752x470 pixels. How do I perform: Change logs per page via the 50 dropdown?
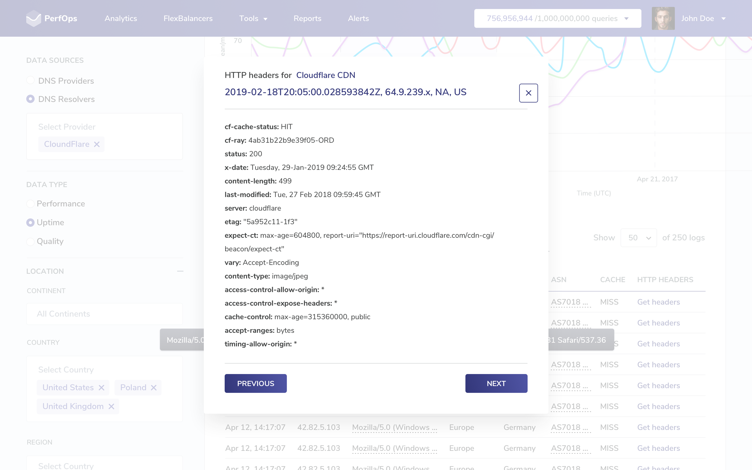(x=638, y=237)
